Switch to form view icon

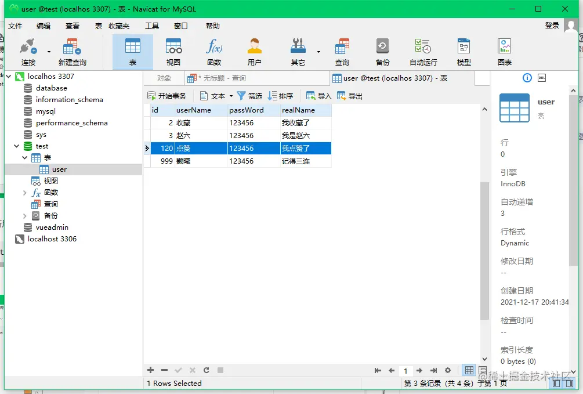pyautogui.click(x=483, y=370)
